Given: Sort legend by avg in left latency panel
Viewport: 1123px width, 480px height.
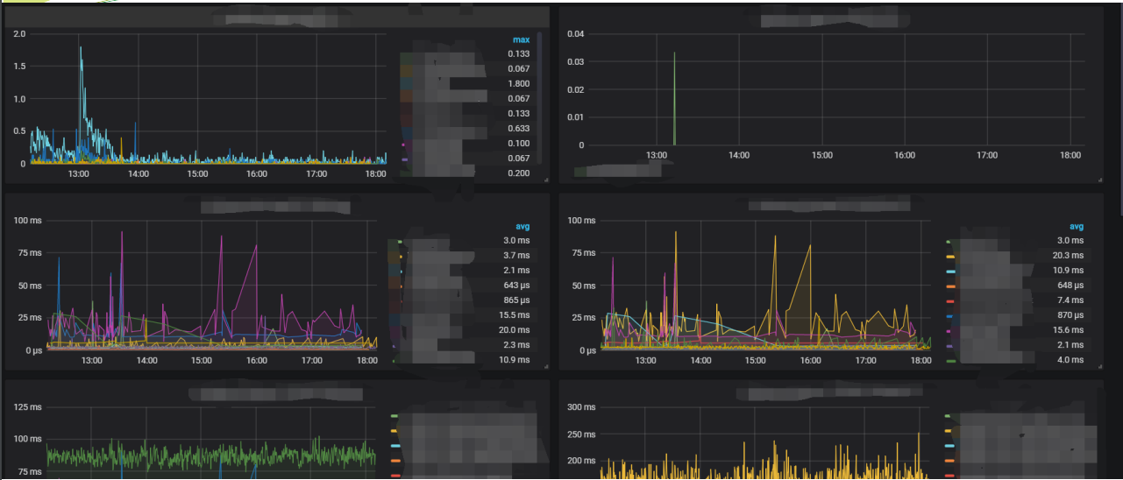Looking at the screenshot, I should (522, 226).
